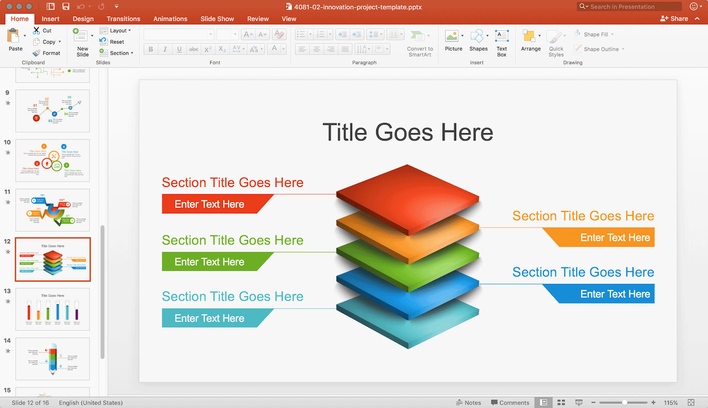Viewport: 708px width, 408px height.
Task: Toggle italic formatting
Action: pyautogui.click(x=165, y=49)
